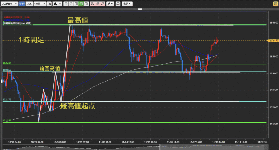Open the pencil drawing tools dropdown
This screenshot has width=279, height=150.
(110, 4)
